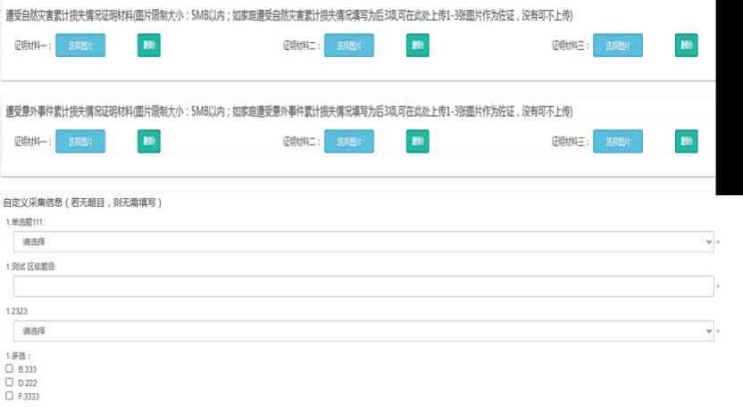Choose image for 自然灾害 证明材料一
Image resolution: width=743 pixels, height=412 pixels.
click(80, 45)
